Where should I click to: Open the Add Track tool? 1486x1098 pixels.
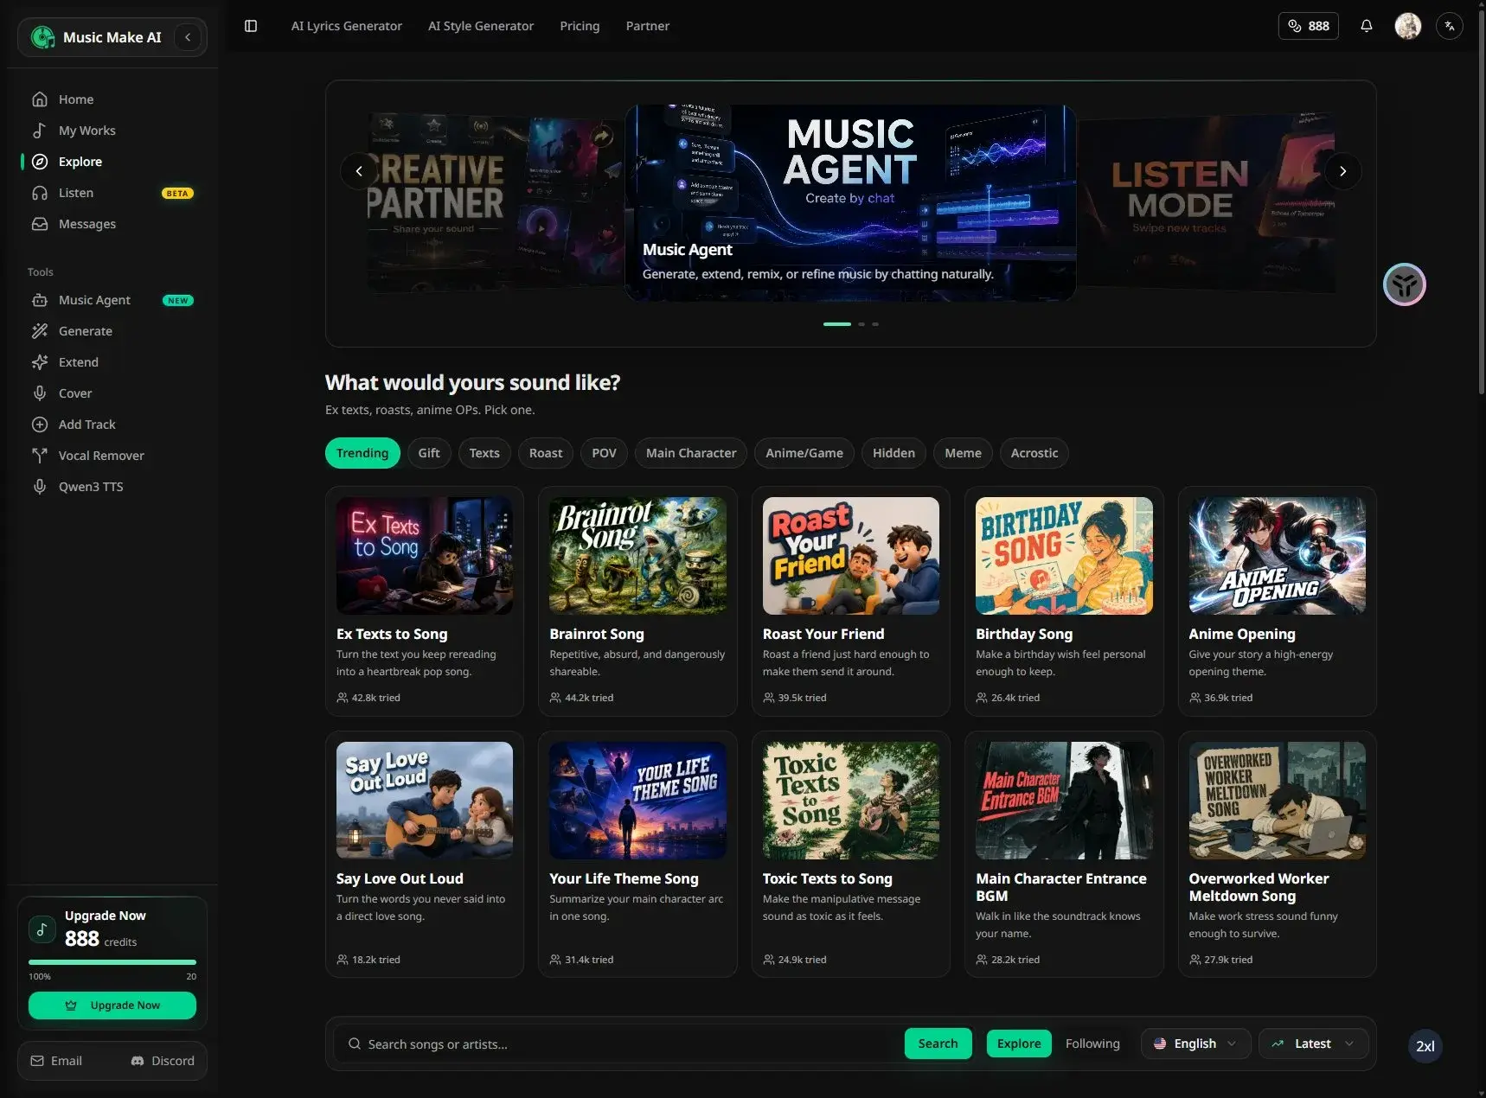pos(112,425)
